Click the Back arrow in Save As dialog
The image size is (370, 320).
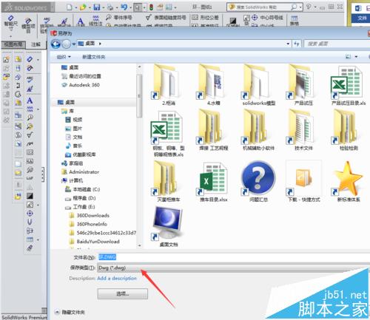click(55, 44)
